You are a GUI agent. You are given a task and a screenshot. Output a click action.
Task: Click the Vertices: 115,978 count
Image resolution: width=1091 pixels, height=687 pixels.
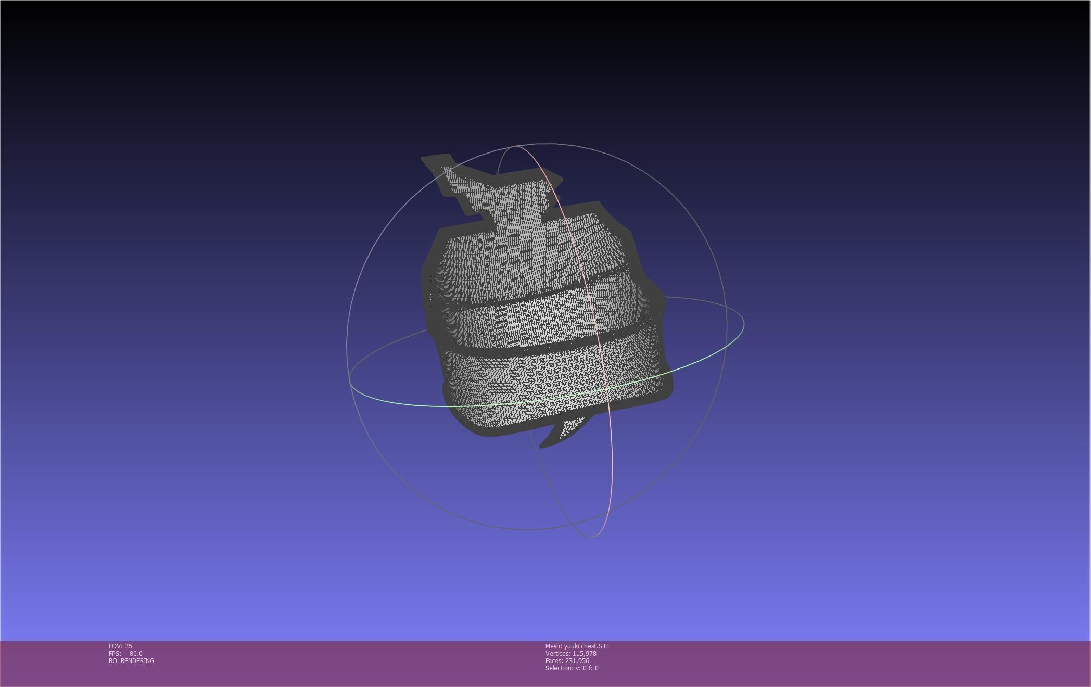(571, 653)
